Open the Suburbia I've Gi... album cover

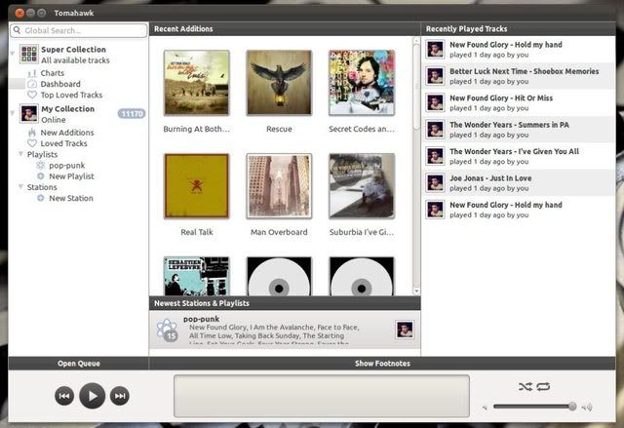362,186
